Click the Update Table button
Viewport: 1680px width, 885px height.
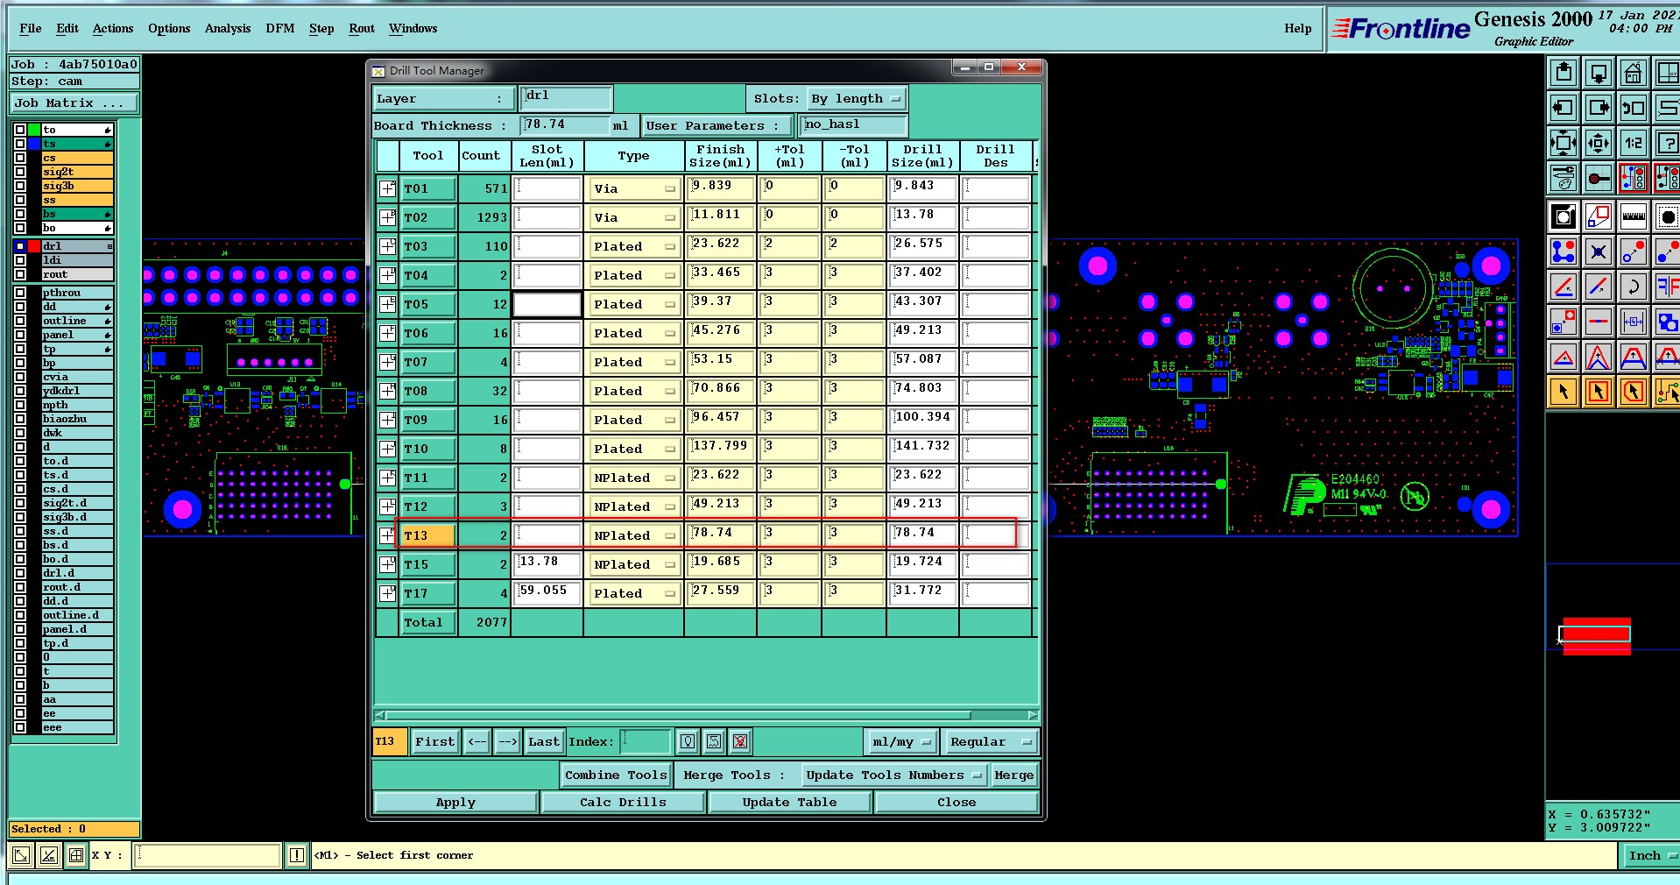(x=789, y=802)
